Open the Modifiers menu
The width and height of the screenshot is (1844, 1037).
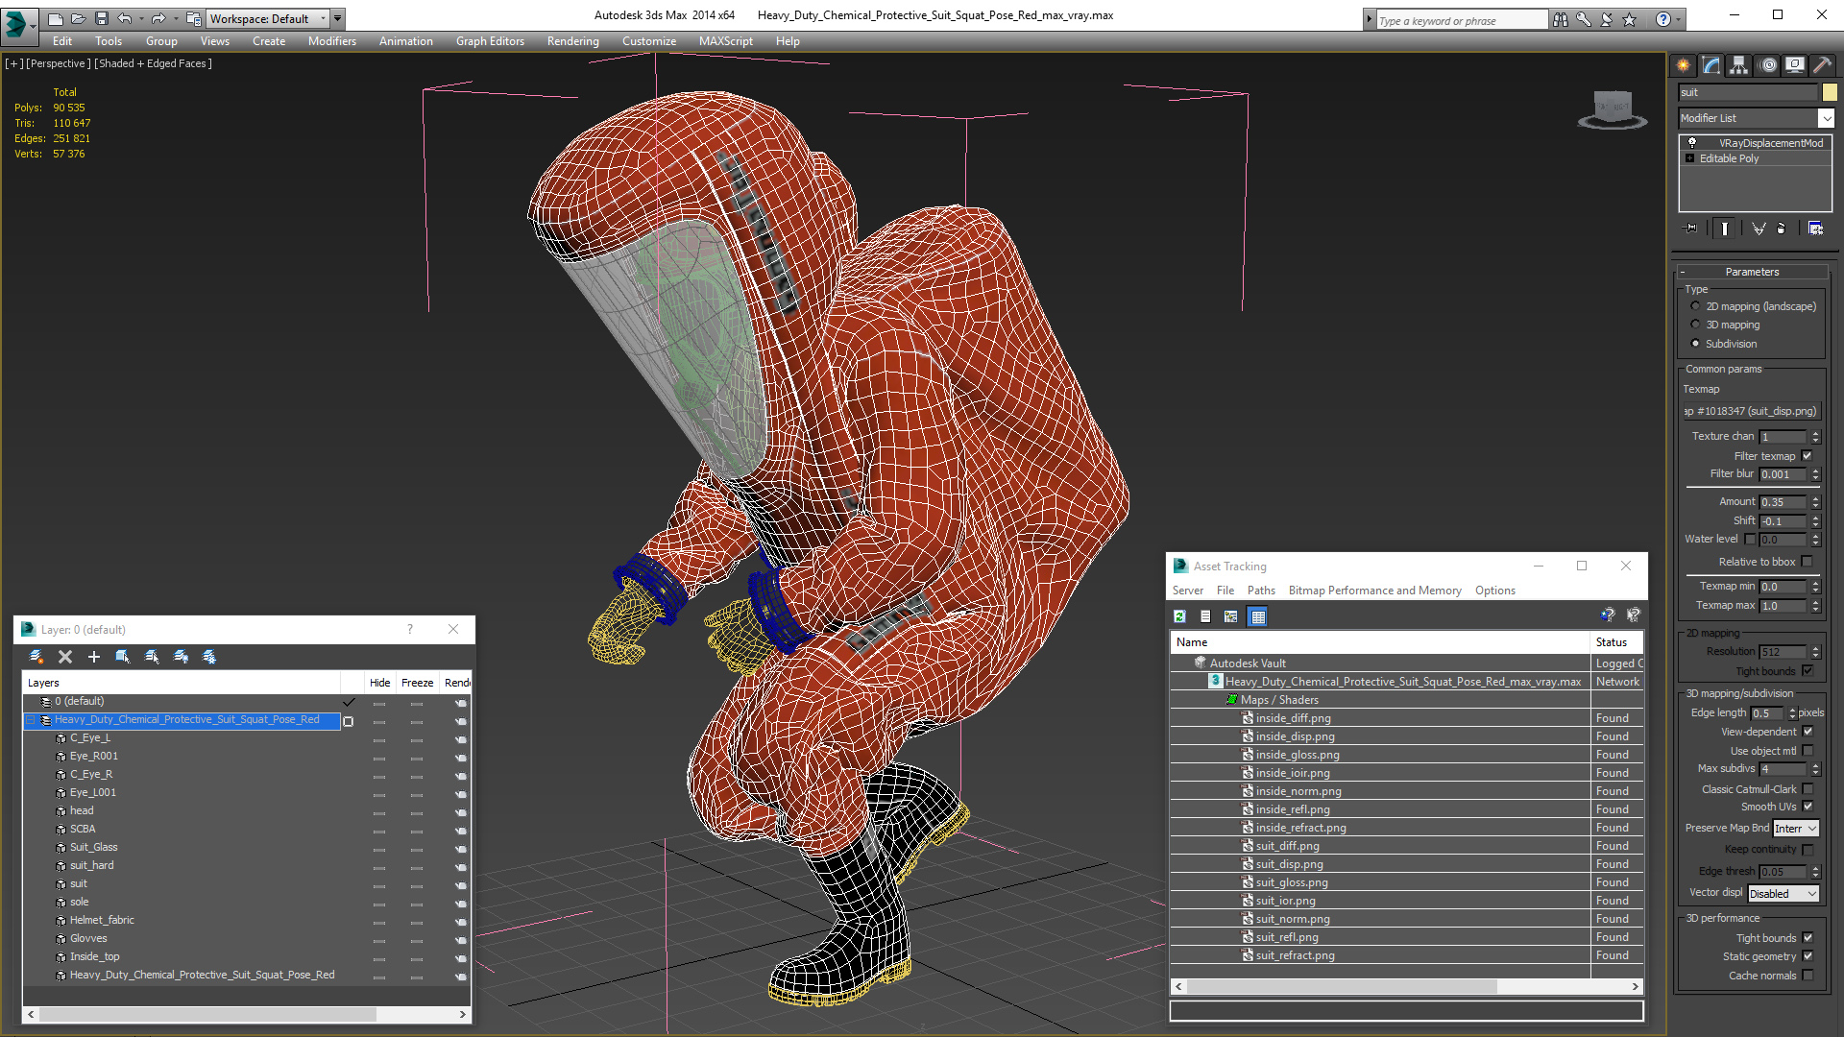pyautogui.click(x=332, y=41)
